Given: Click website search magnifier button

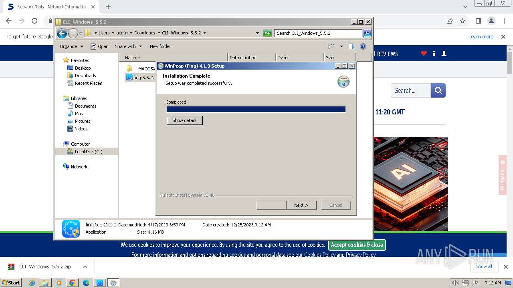Looking at the screenshot, I should [438, 90].
